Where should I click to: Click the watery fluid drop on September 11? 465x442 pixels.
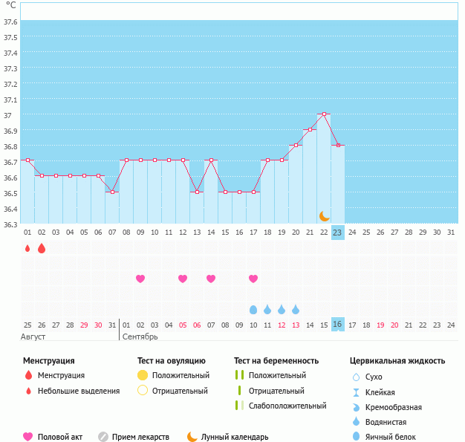(267, 310)
